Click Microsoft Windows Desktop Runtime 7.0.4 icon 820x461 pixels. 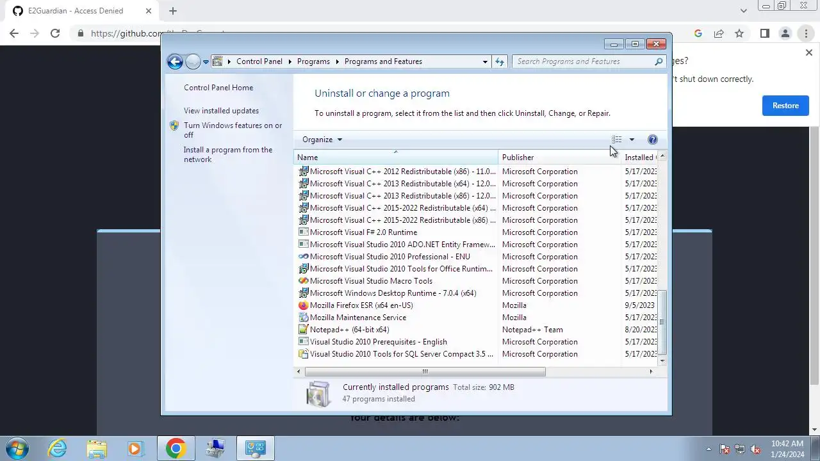pyautogui.click(x=304, y=293)
